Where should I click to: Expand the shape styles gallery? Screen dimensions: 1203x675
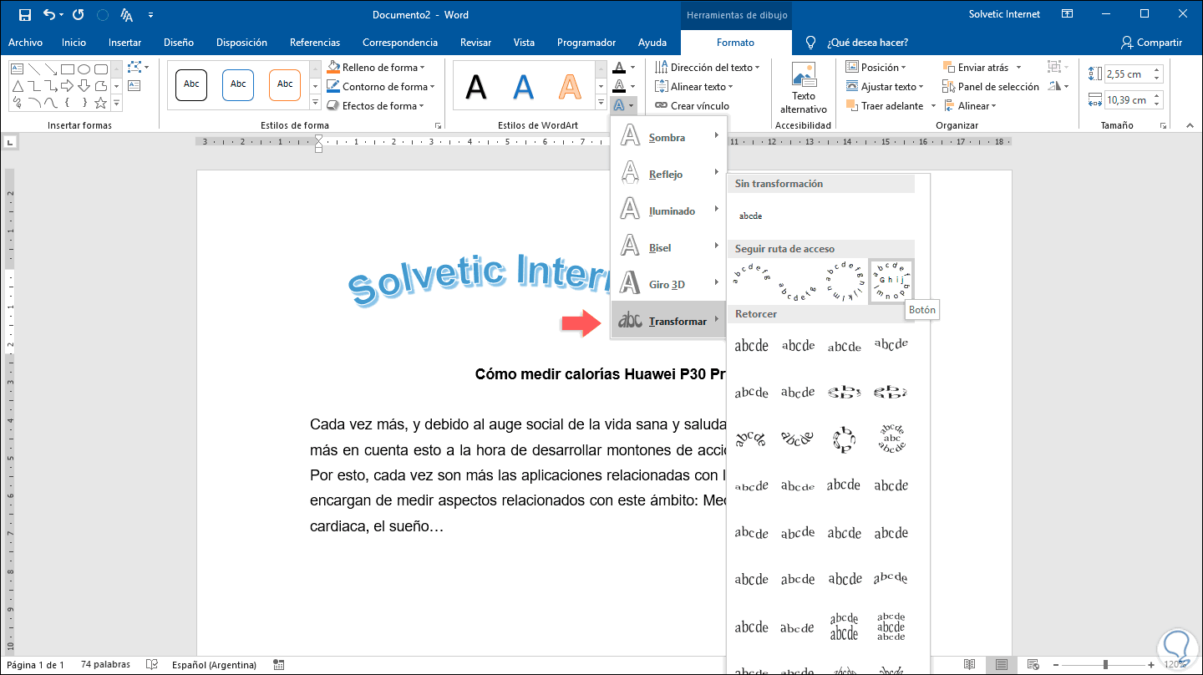point(315,103)
